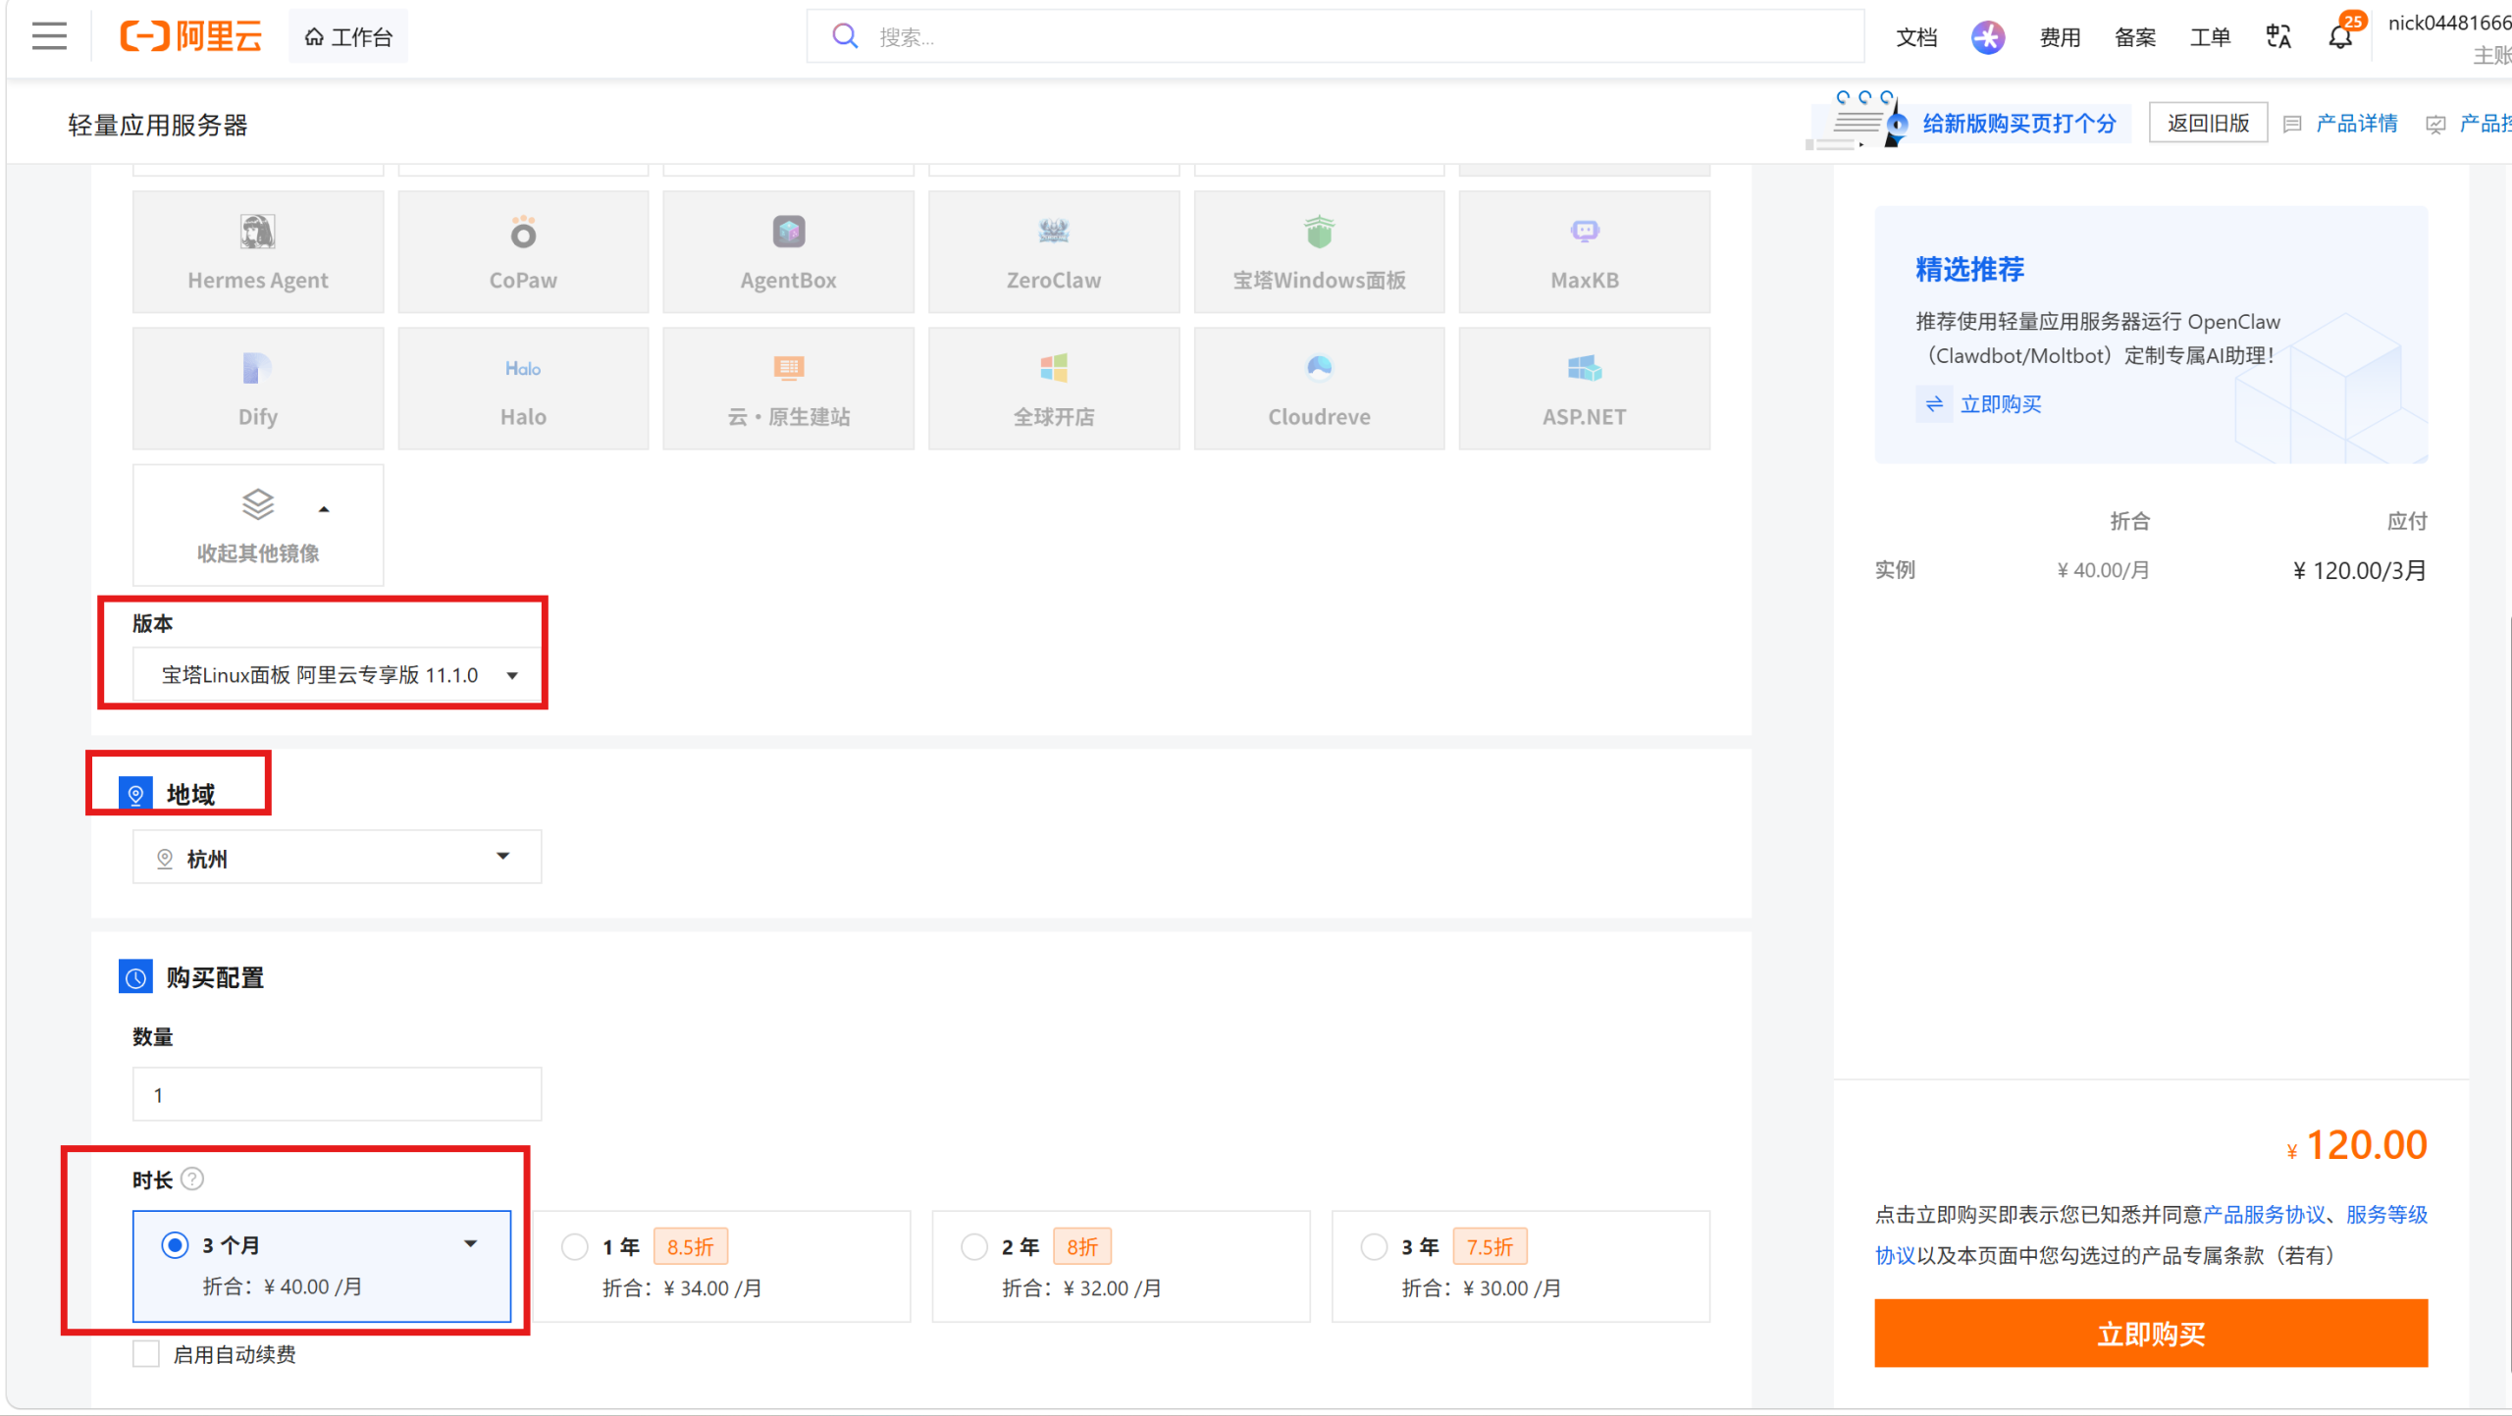Open the 给新版购买页打个分 link
The height and width of the screenshot is (1416, 2512).
click(2018, 124)
